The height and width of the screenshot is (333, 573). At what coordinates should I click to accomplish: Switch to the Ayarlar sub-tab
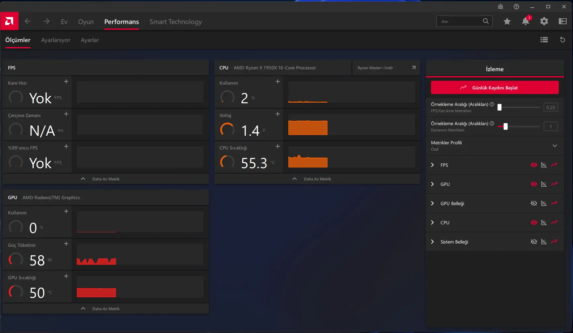coord(90,40)
